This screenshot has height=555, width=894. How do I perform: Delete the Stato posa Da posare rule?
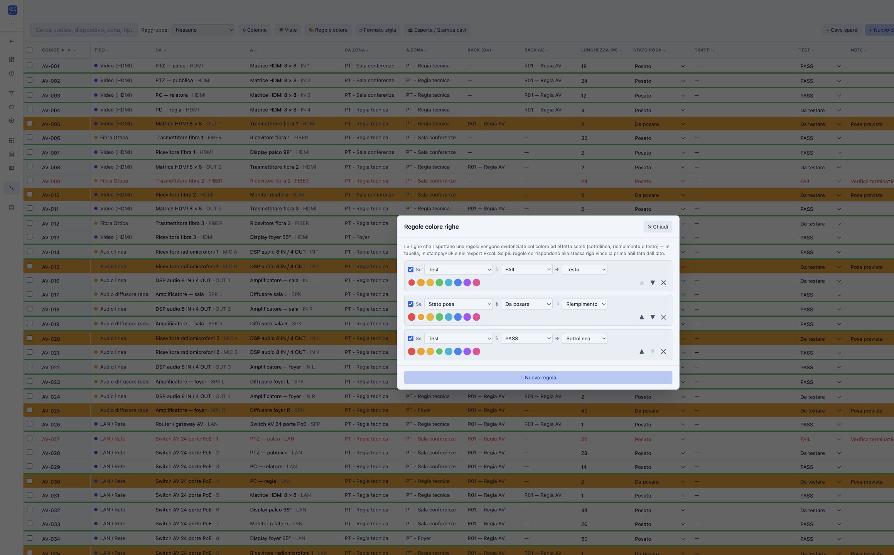tap(663, 317)
